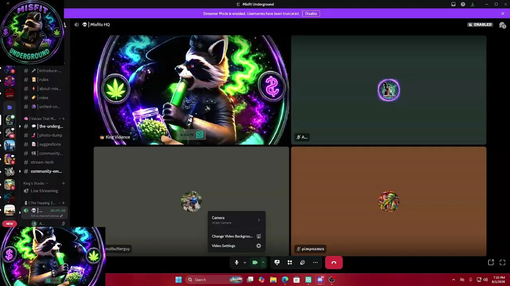Choose Change Video Background

[x=236, y=236]
